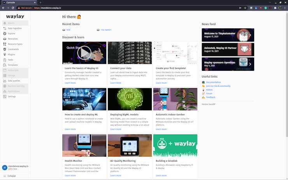This screenshot has height=180, width=288.
Task: Open the Documentation useful link
Action: pyautogui.click(x=213, y=82)
